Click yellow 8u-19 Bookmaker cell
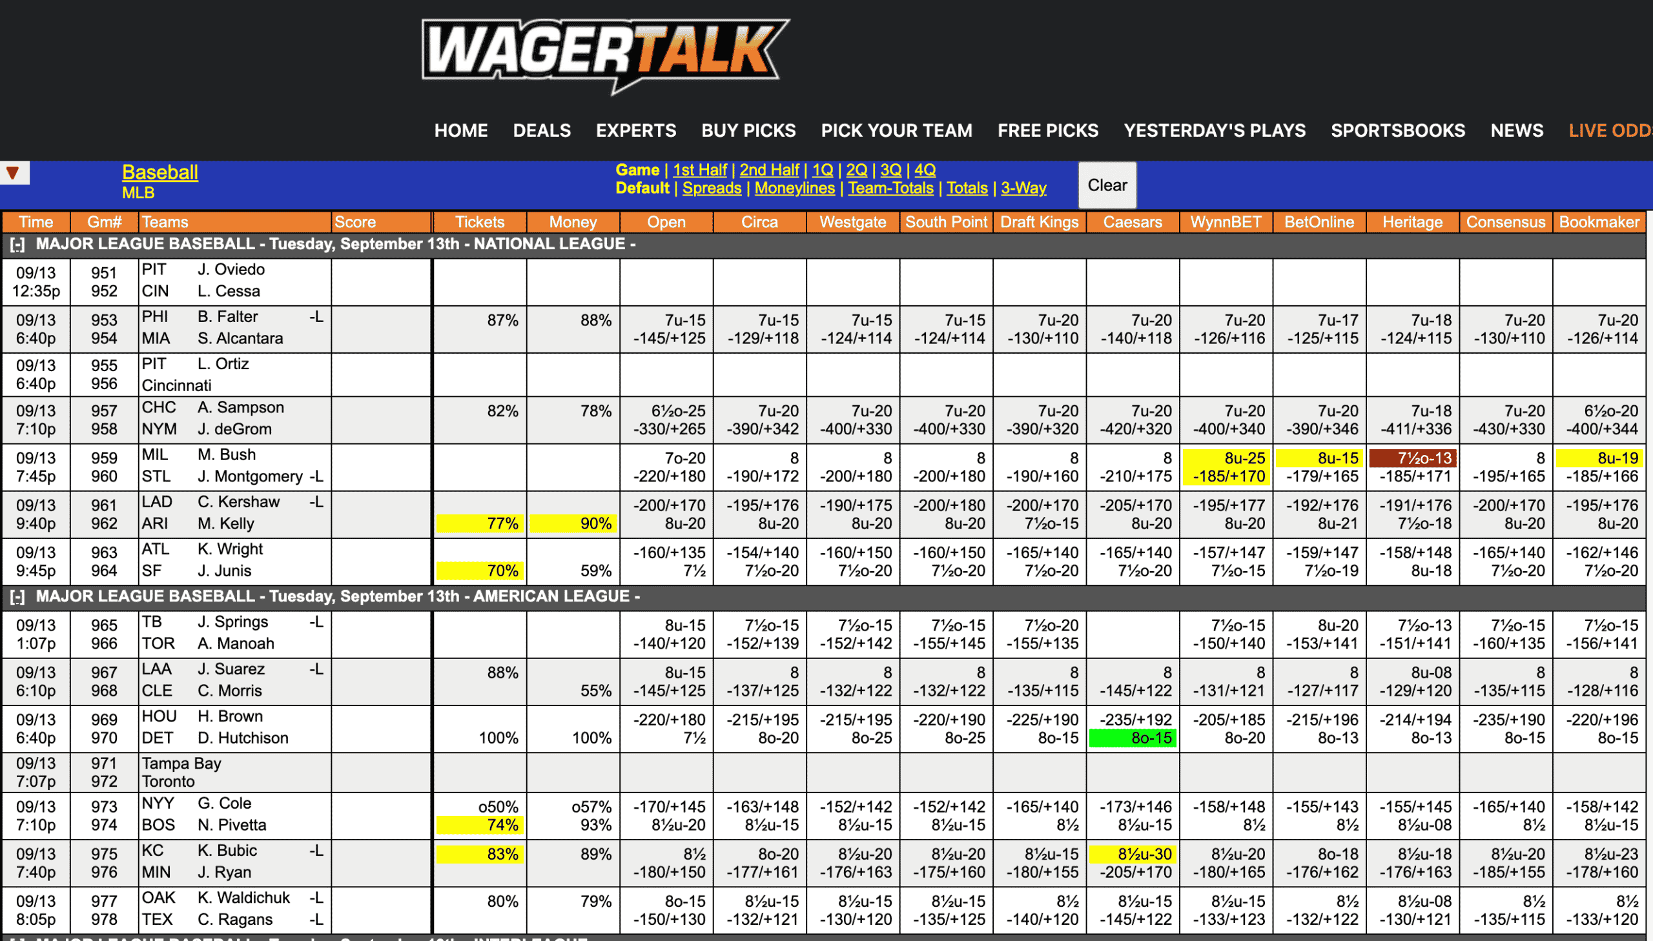Viewport: 1653px width, 941px height. [x=1599, y=458]
